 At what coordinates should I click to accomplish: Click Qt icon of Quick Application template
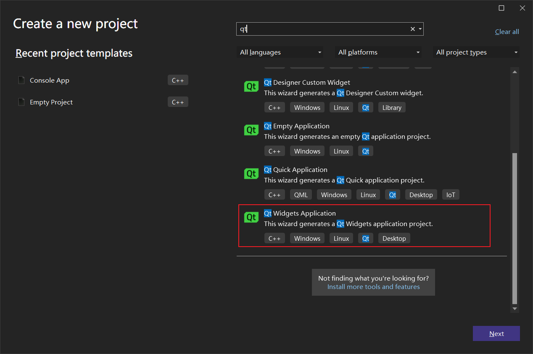pos(251,174)
